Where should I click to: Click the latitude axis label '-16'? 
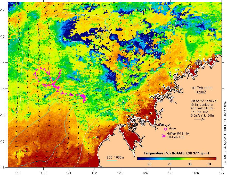[x=3, y=115]
